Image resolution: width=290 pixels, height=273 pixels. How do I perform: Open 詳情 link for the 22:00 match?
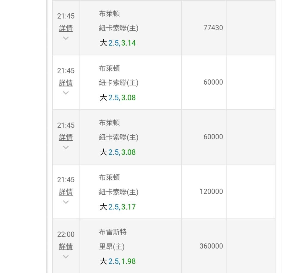66,247
